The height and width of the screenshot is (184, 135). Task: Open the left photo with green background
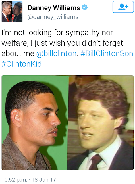(x=35, y=122)
